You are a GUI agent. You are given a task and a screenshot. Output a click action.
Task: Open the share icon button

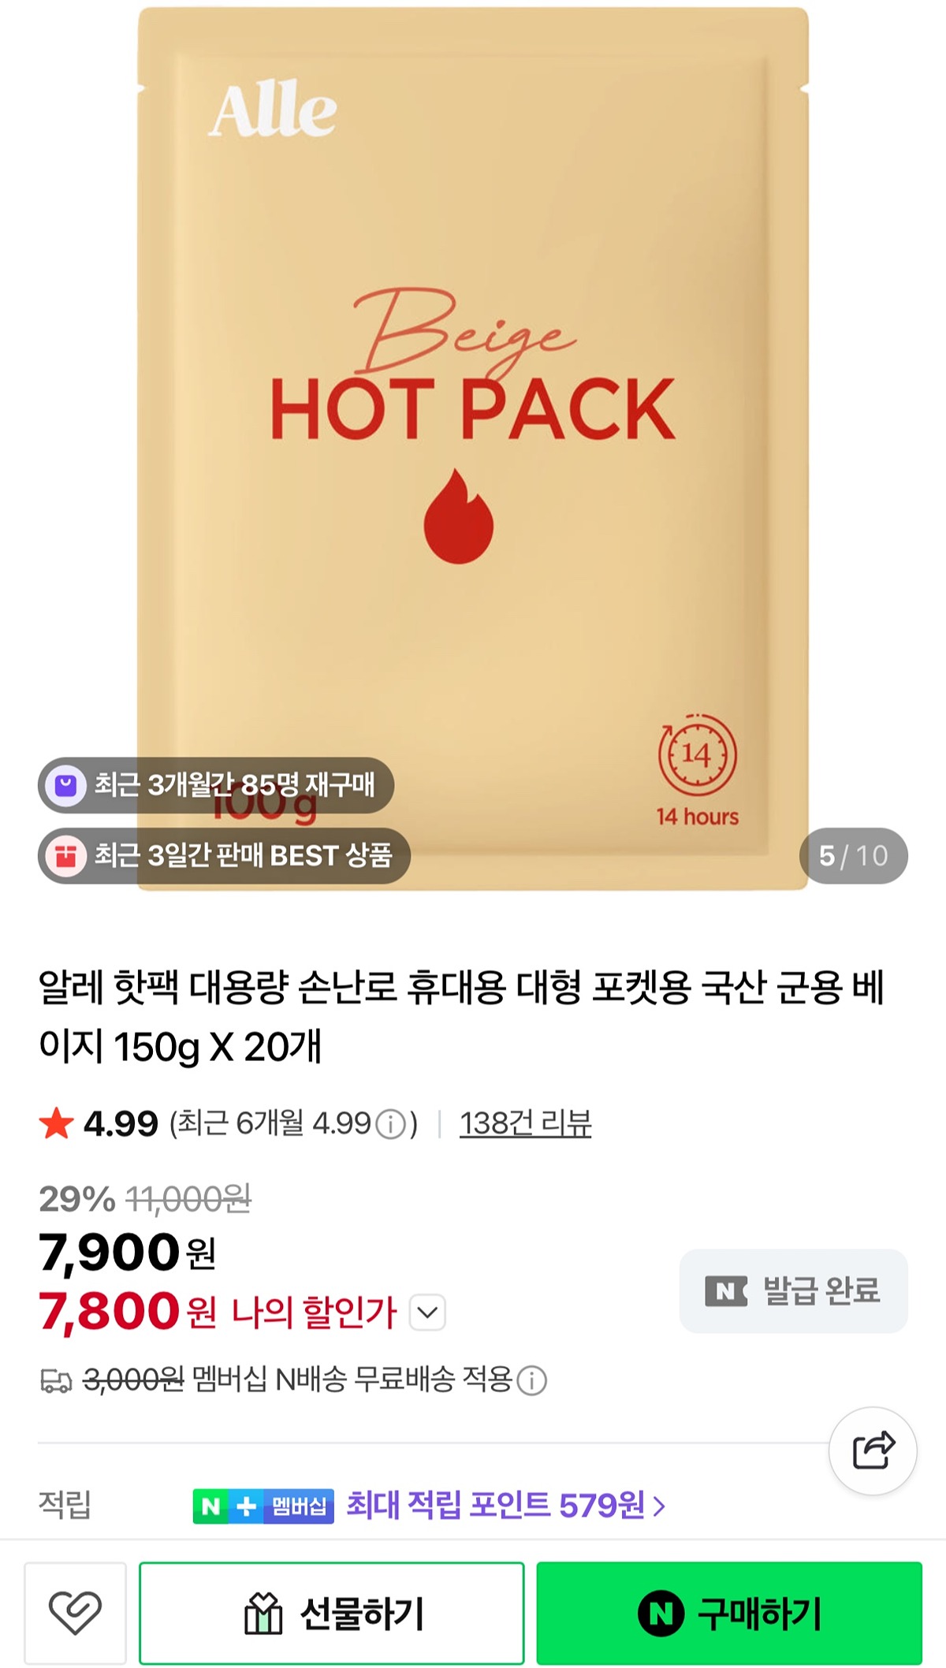tap(873, 1450)
